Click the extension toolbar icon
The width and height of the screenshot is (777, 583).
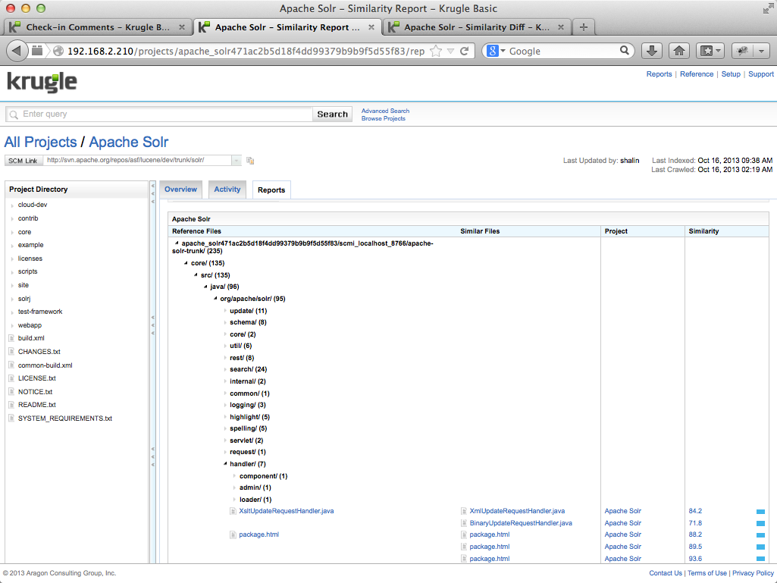click(x=742, y=51)
